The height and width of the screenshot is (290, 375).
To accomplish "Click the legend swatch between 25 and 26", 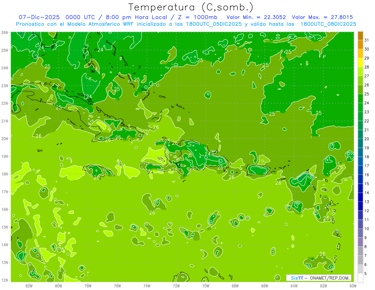I will pyautogui.click(x=360, y=89).
